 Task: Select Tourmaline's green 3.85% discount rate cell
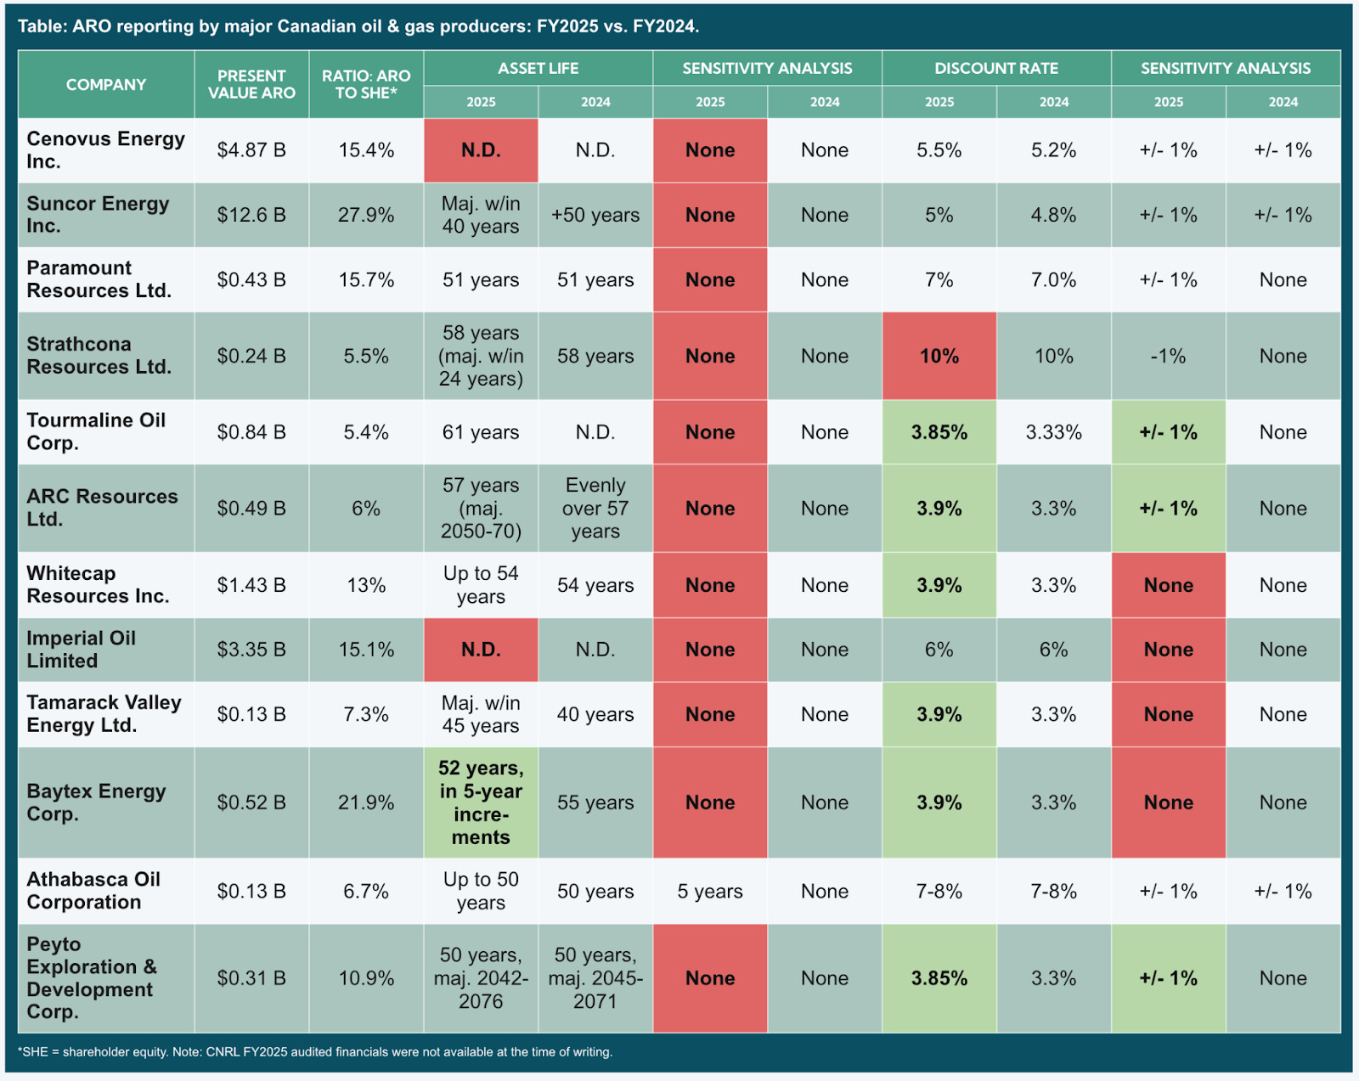coord(939,432)
